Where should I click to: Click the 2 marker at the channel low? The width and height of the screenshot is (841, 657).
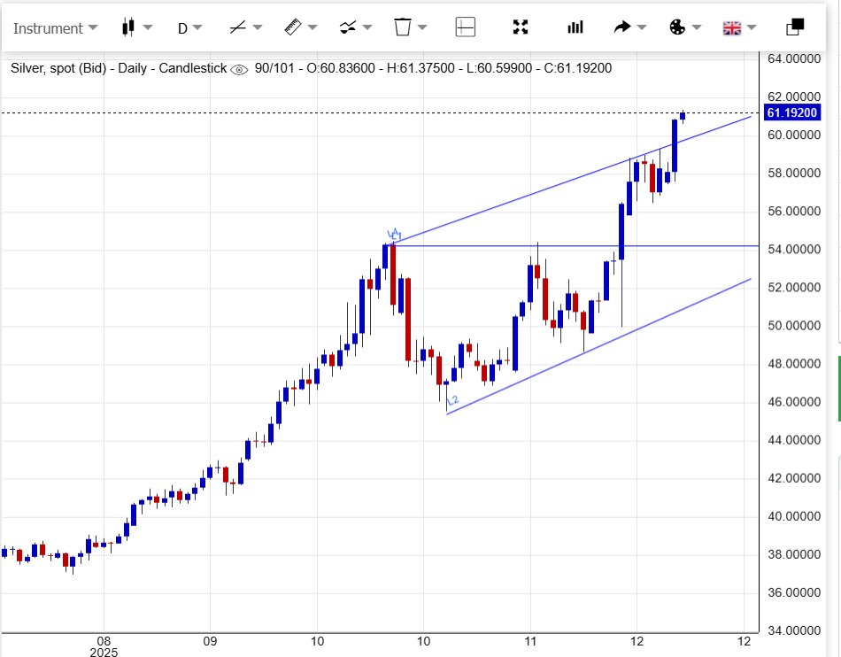(x=451, y=401)
